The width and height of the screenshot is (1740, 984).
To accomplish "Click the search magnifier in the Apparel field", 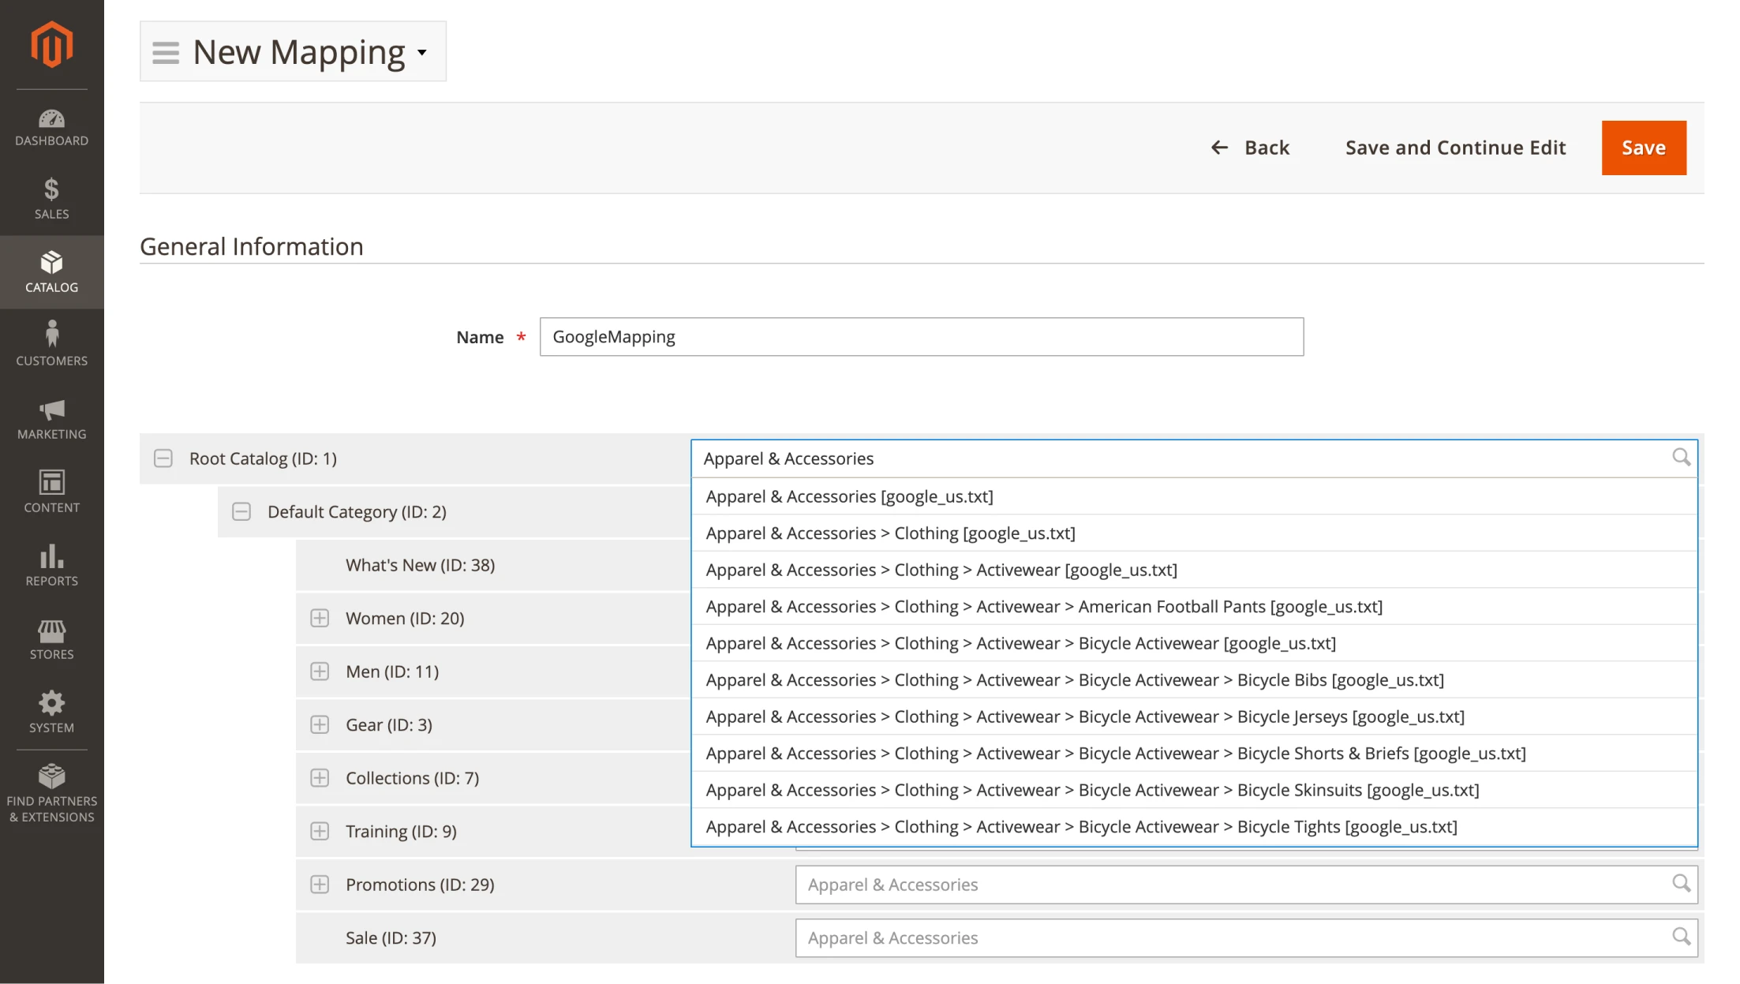I will tap(1681, 458).
